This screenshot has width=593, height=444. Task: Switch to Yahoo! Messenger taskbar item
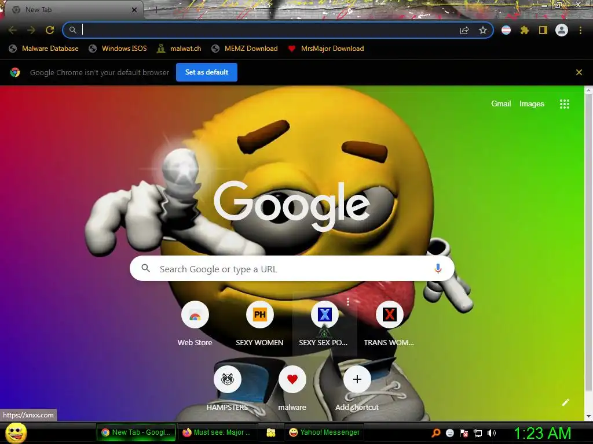tap(324, 432)
